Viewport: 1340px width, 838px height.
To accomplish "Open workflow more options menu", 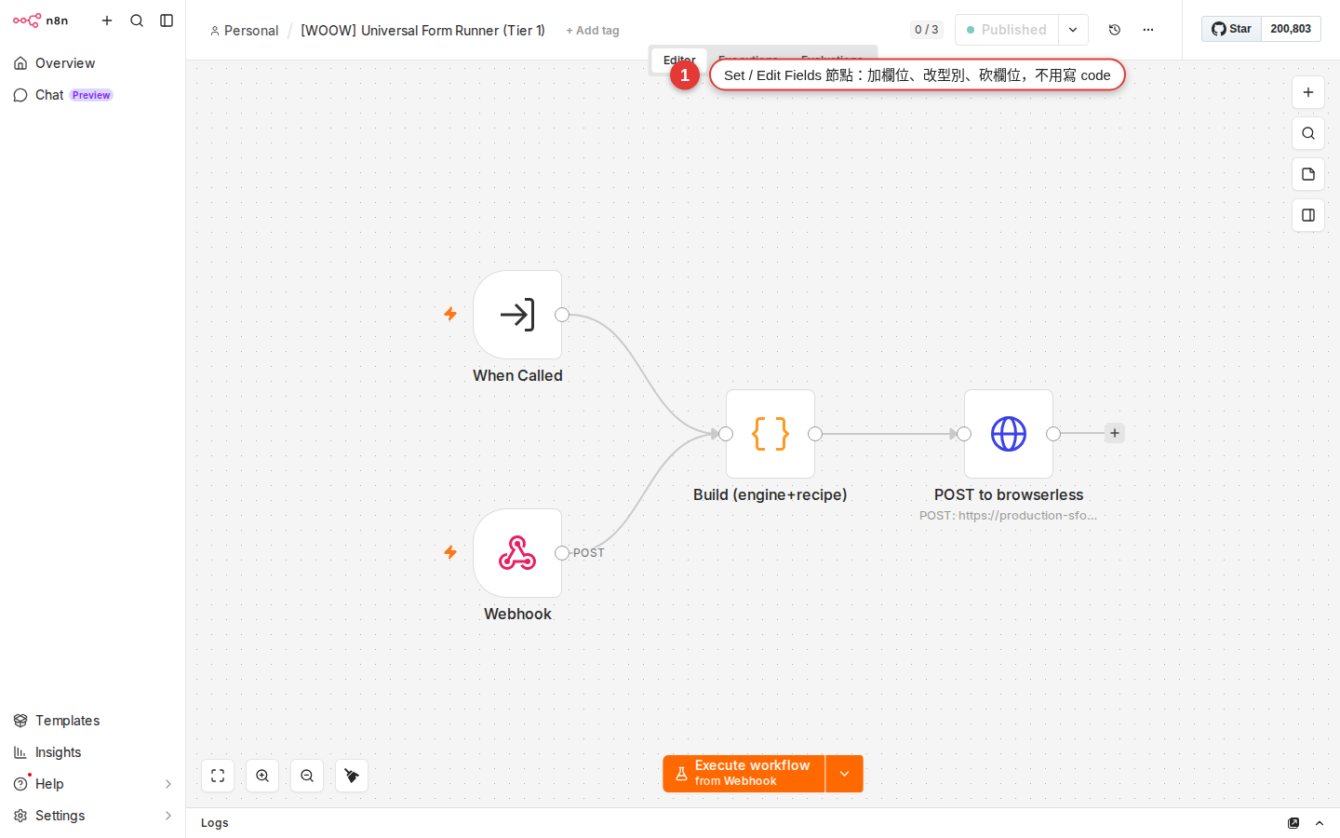I will pyautogui.click(x=1148, y=30).
